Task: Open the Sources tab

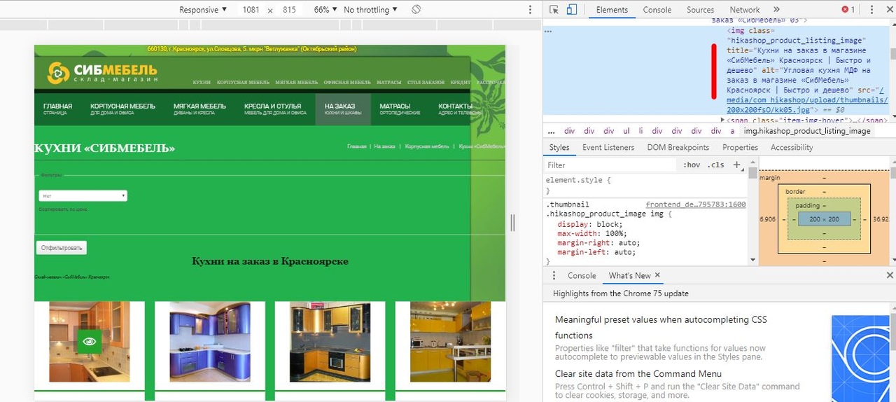Action: point(700,10)
